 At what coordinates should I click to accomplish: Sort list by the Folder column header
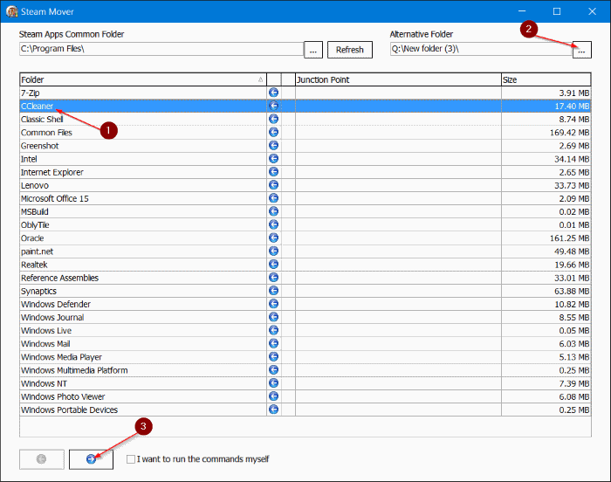click(x=143, y=79)
